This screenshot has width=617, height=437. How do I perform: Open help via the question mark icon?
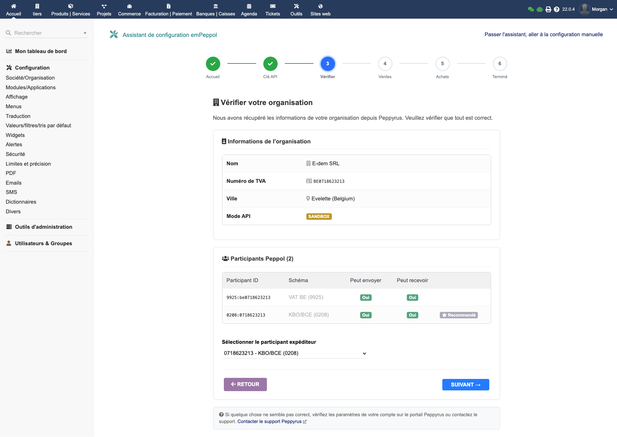click(x=556, y=9)
